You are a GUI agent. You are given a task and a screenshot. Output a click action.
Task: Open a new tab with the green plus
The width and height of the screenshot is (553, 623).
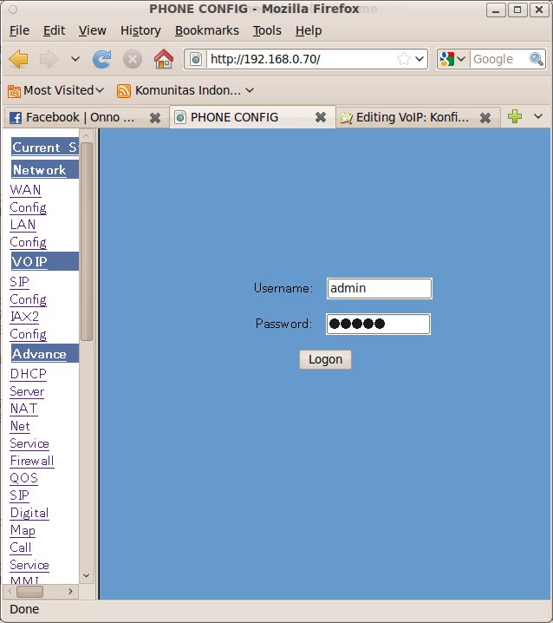(515, 116)
